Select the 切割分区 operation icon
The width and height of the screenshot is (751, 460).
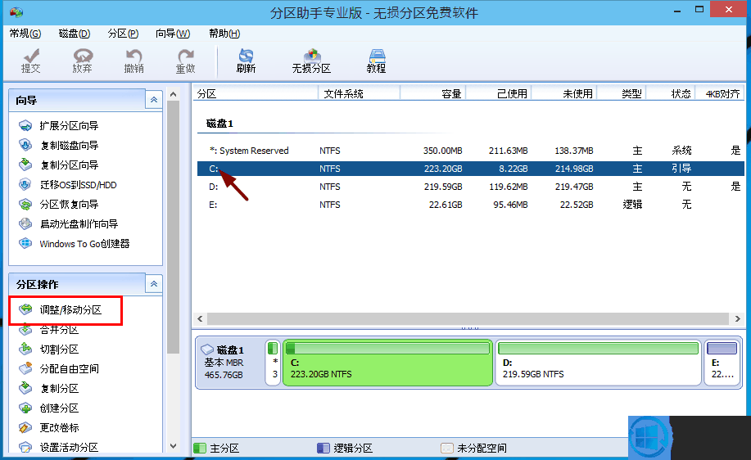(x=25, y=349)
